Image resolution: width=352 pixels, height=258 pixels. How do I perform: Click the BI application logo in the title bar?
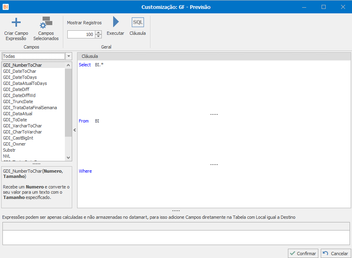(x=6, y=7)
